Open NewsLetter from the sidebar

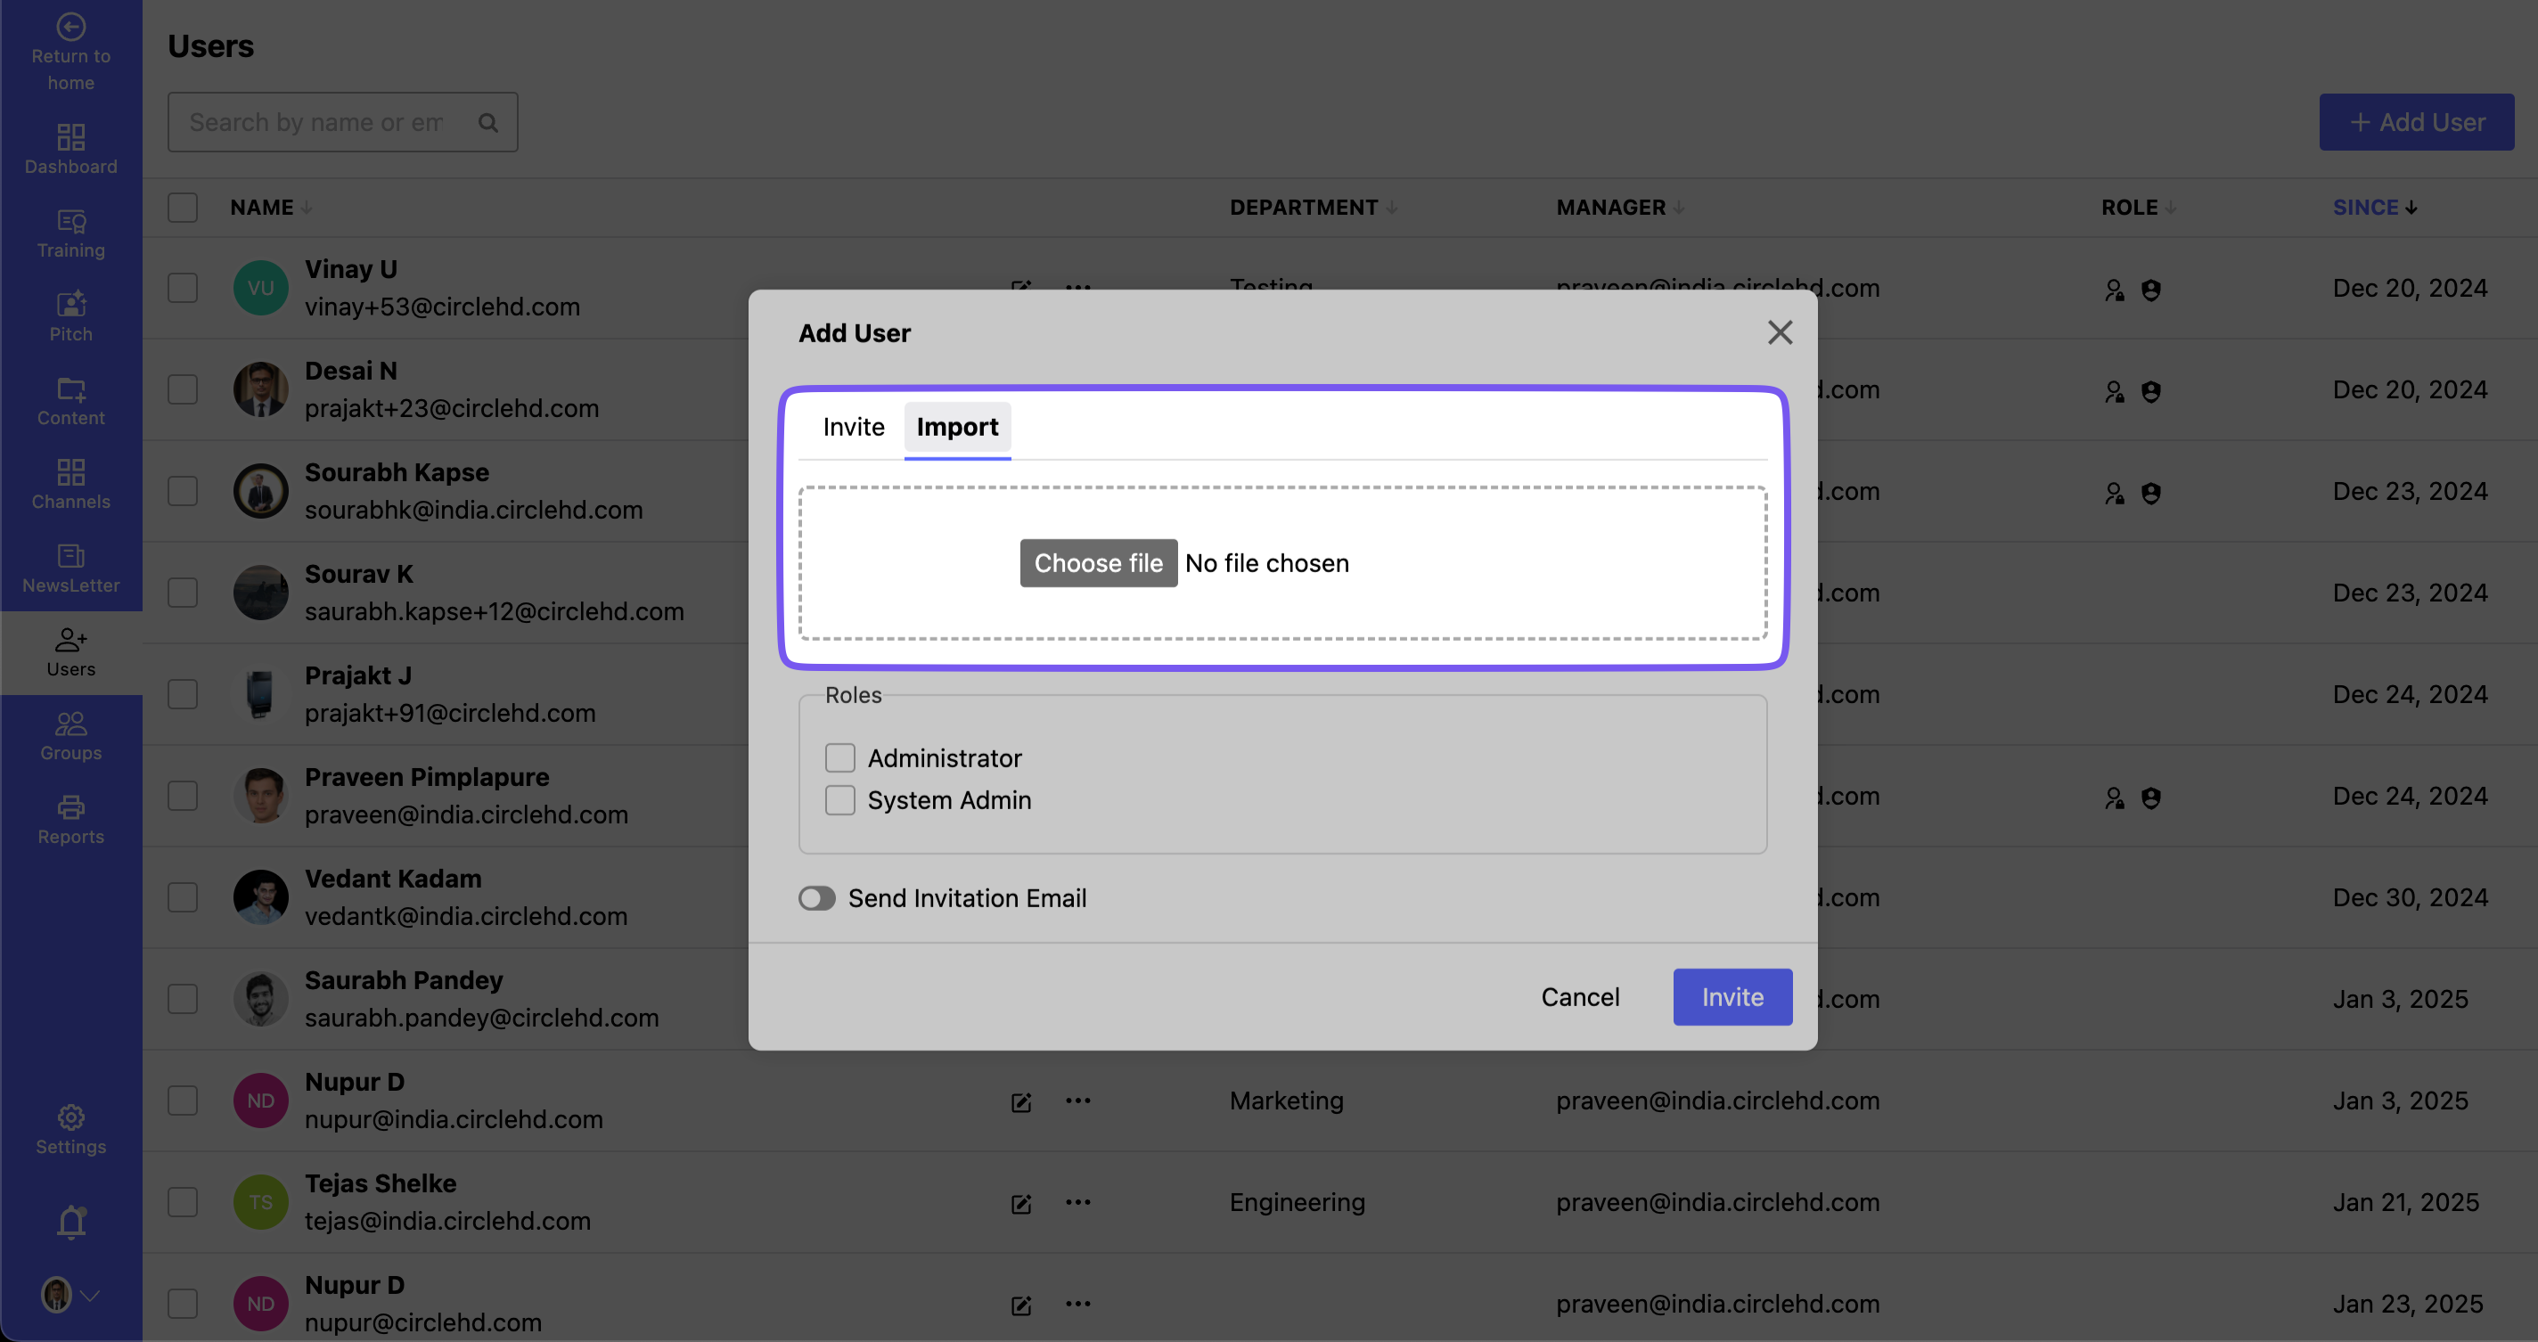[x=71, y=568]
